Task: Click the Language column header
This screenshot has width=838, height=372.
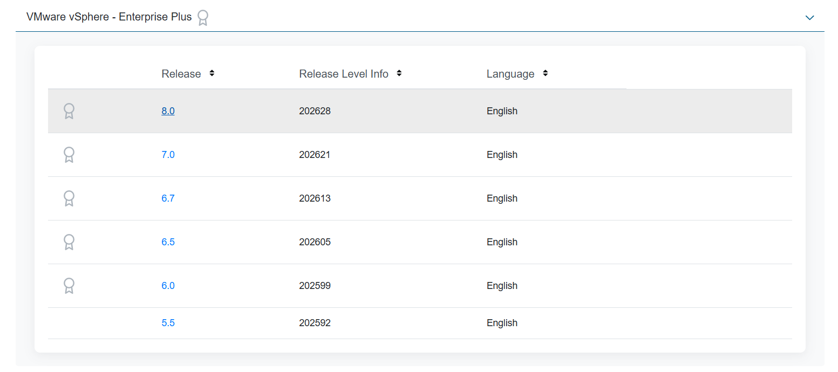Action: tap(510, 73)
